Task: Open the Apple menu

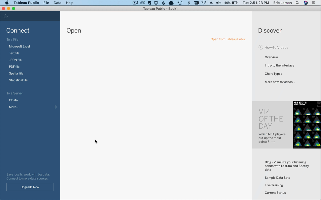Action: 7,3
